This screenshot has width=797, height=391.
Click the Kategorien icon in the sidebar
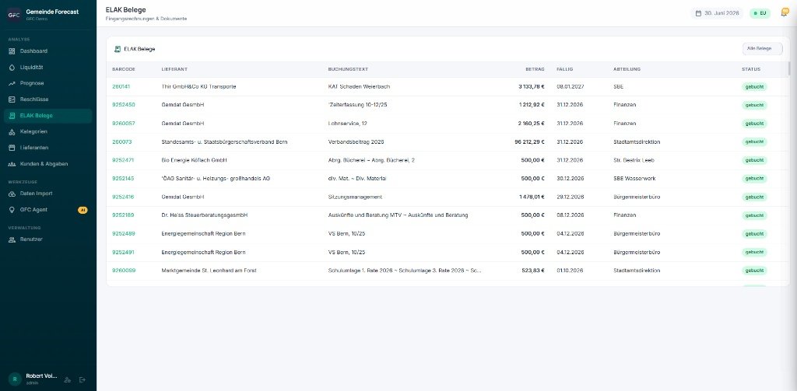click(12, 131)
